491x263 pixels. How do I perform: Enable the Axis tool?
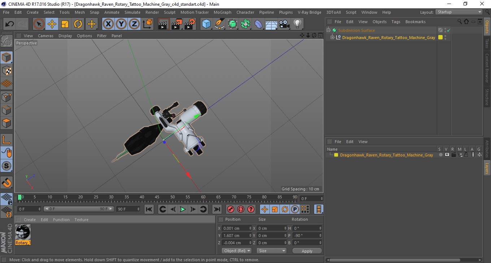tap(6, 139)
